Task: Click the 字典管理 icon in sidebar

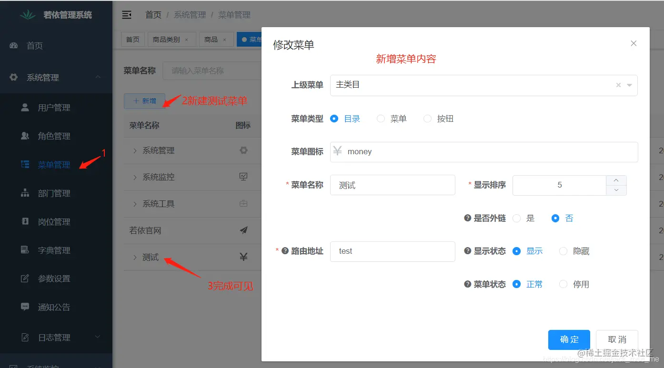Action: pyautogui.click(x=25, y=250)
